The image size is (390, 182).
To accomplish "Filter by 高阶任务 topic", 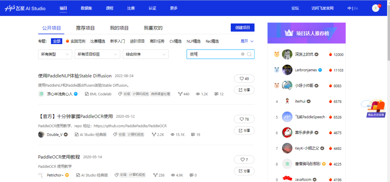I will click(157, 41).
